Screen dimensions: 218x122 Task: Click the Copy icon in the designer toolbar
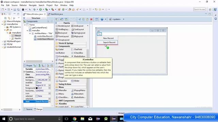click(83, 19)
